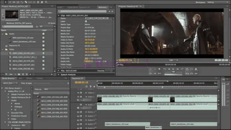Collapse the Audio bin in Project panel
231x130 pixels.
tap(3, 34)
